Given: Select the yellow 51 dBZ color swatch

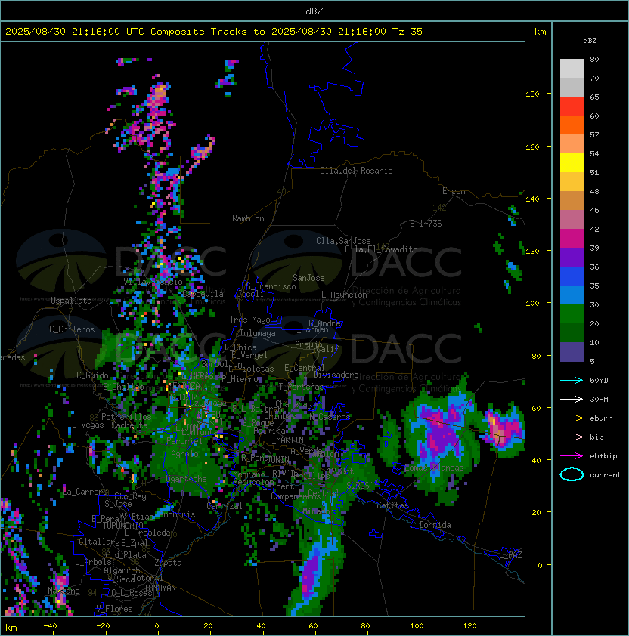Looking at the screenshot, I should point(572,163).
